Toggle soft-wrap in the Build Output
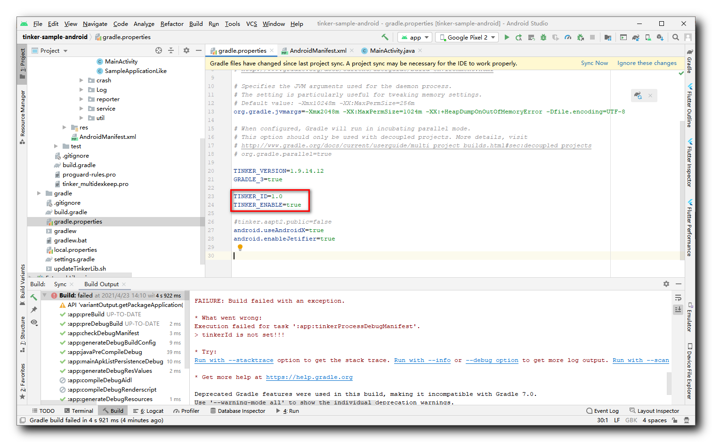This screenshot has height=442, width=712. (x=678, y=297)
